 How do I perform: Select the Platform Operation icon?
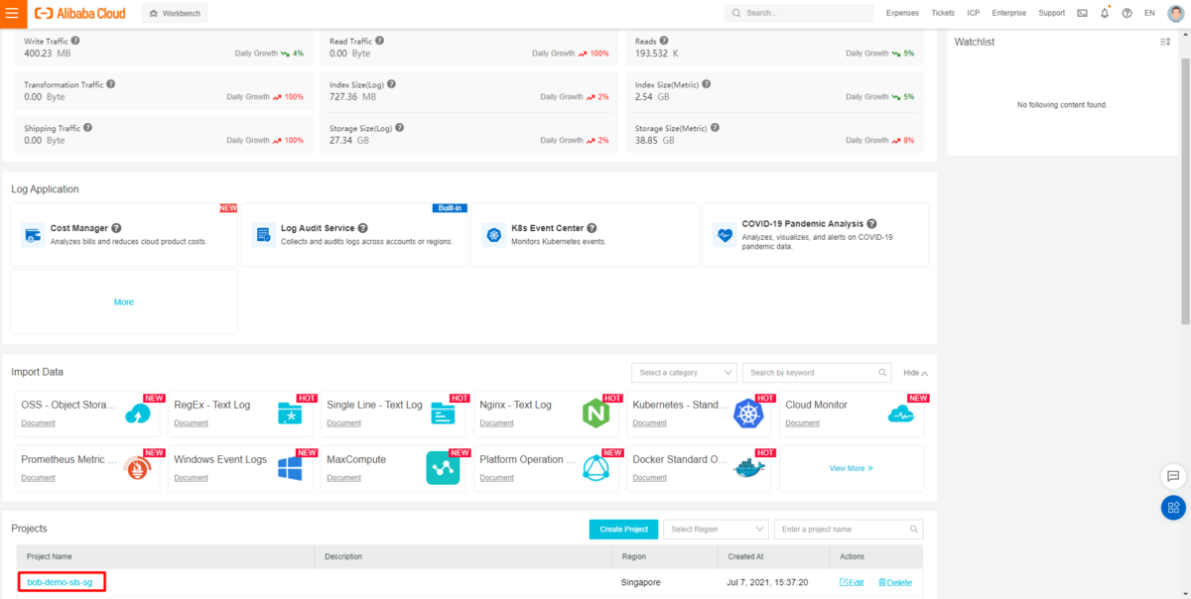pyautogui.click(x=595, y=468)
